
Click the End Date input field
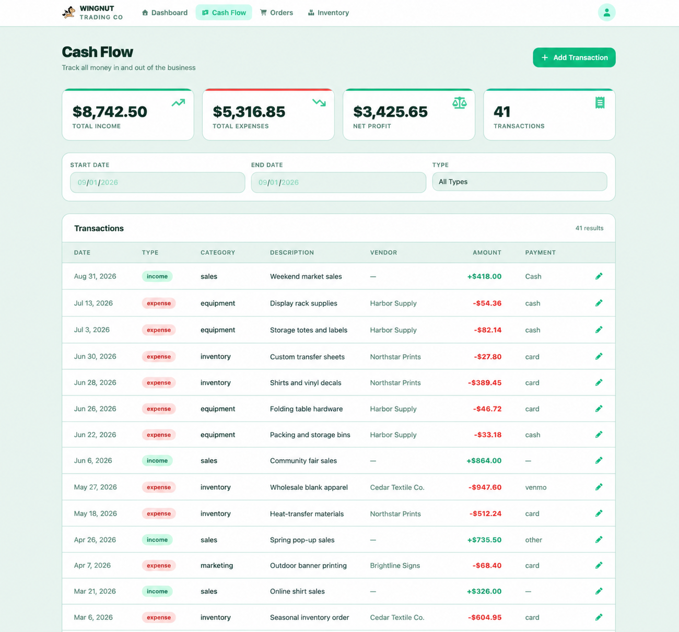(338, 182)
